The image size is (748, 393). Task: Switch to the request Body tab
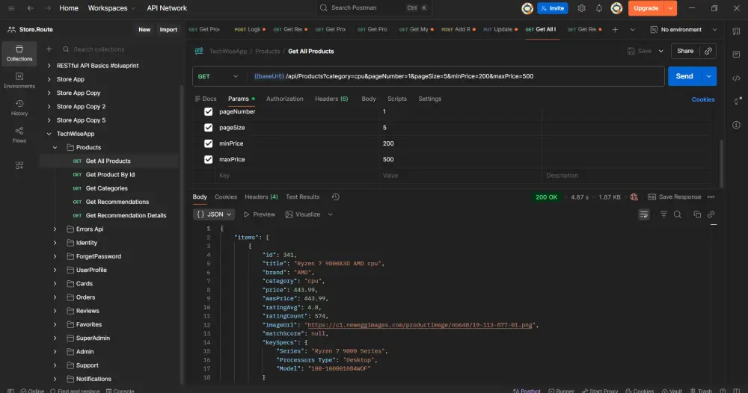pos(368,99)
